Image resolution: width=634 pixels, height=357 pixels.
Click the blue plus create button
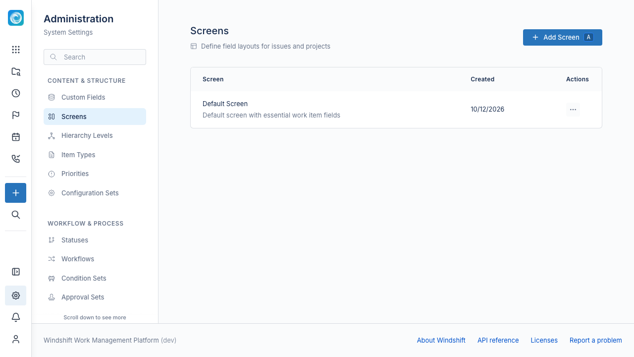coord(16,193)
